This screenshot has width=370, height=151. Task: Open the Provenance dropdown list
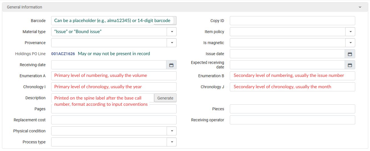pos(172,43)
